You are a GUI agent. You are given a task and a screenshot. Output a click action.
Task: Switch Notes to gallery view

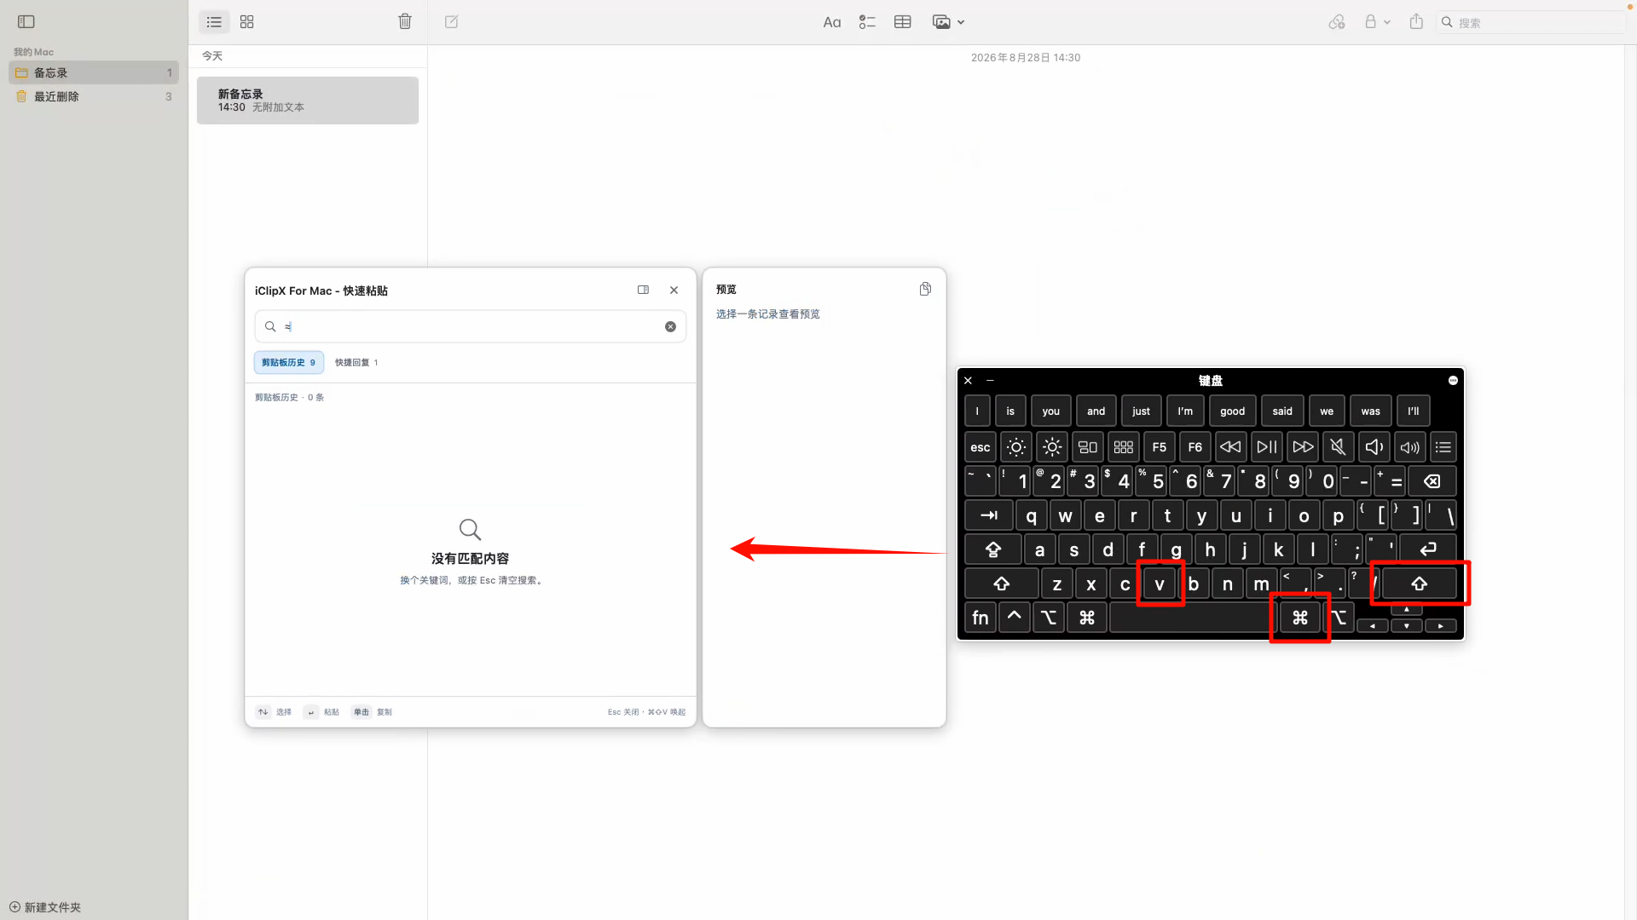click(x=247, y=22)
